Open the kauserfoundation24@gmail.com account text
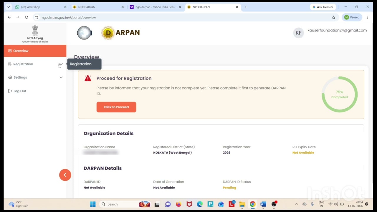 tap(337, 30)
